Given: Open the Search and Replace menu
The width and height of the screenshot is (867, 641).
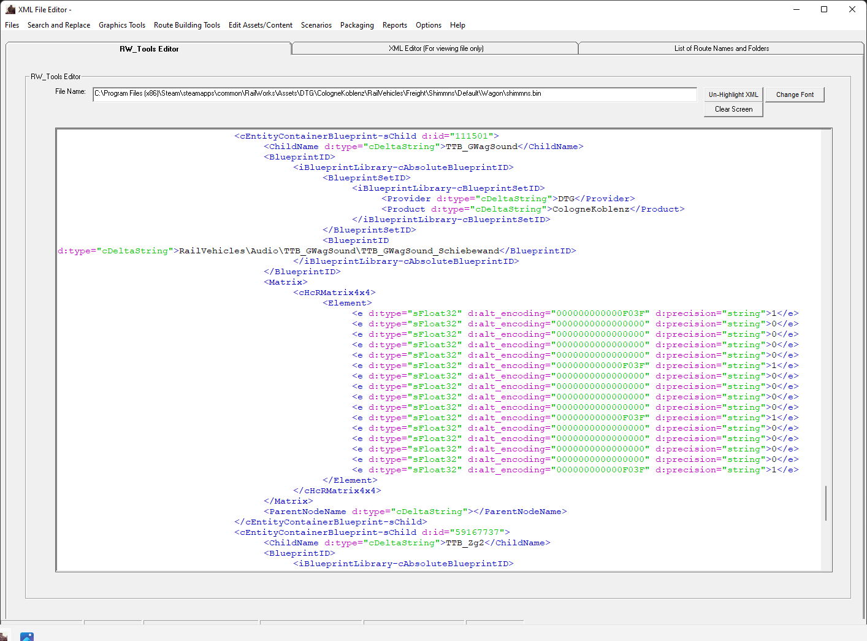Looking at the screenshot, I should click(59, 25).
